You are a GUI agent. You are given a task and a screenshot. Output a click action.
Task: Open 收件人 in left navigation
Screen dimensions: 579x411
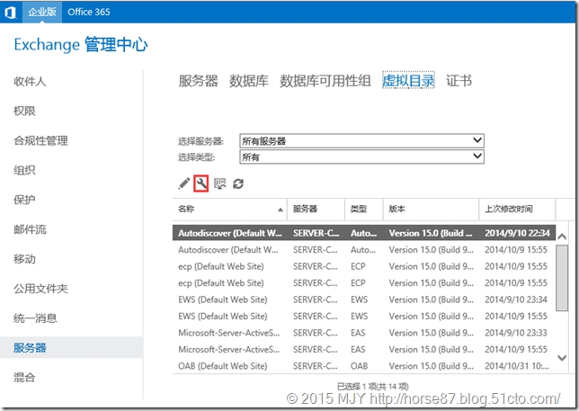click(30, 82)
